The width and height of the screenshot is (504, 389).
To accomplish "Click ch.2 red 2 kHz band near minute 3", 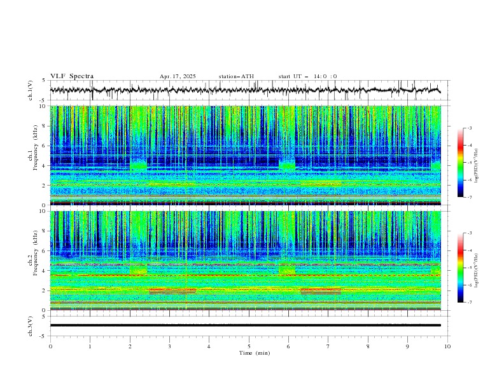I will tap(172, 291).
